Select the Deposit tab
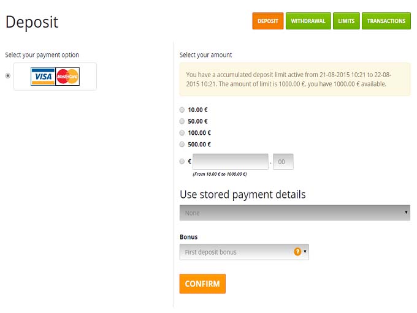 point(267,21)
